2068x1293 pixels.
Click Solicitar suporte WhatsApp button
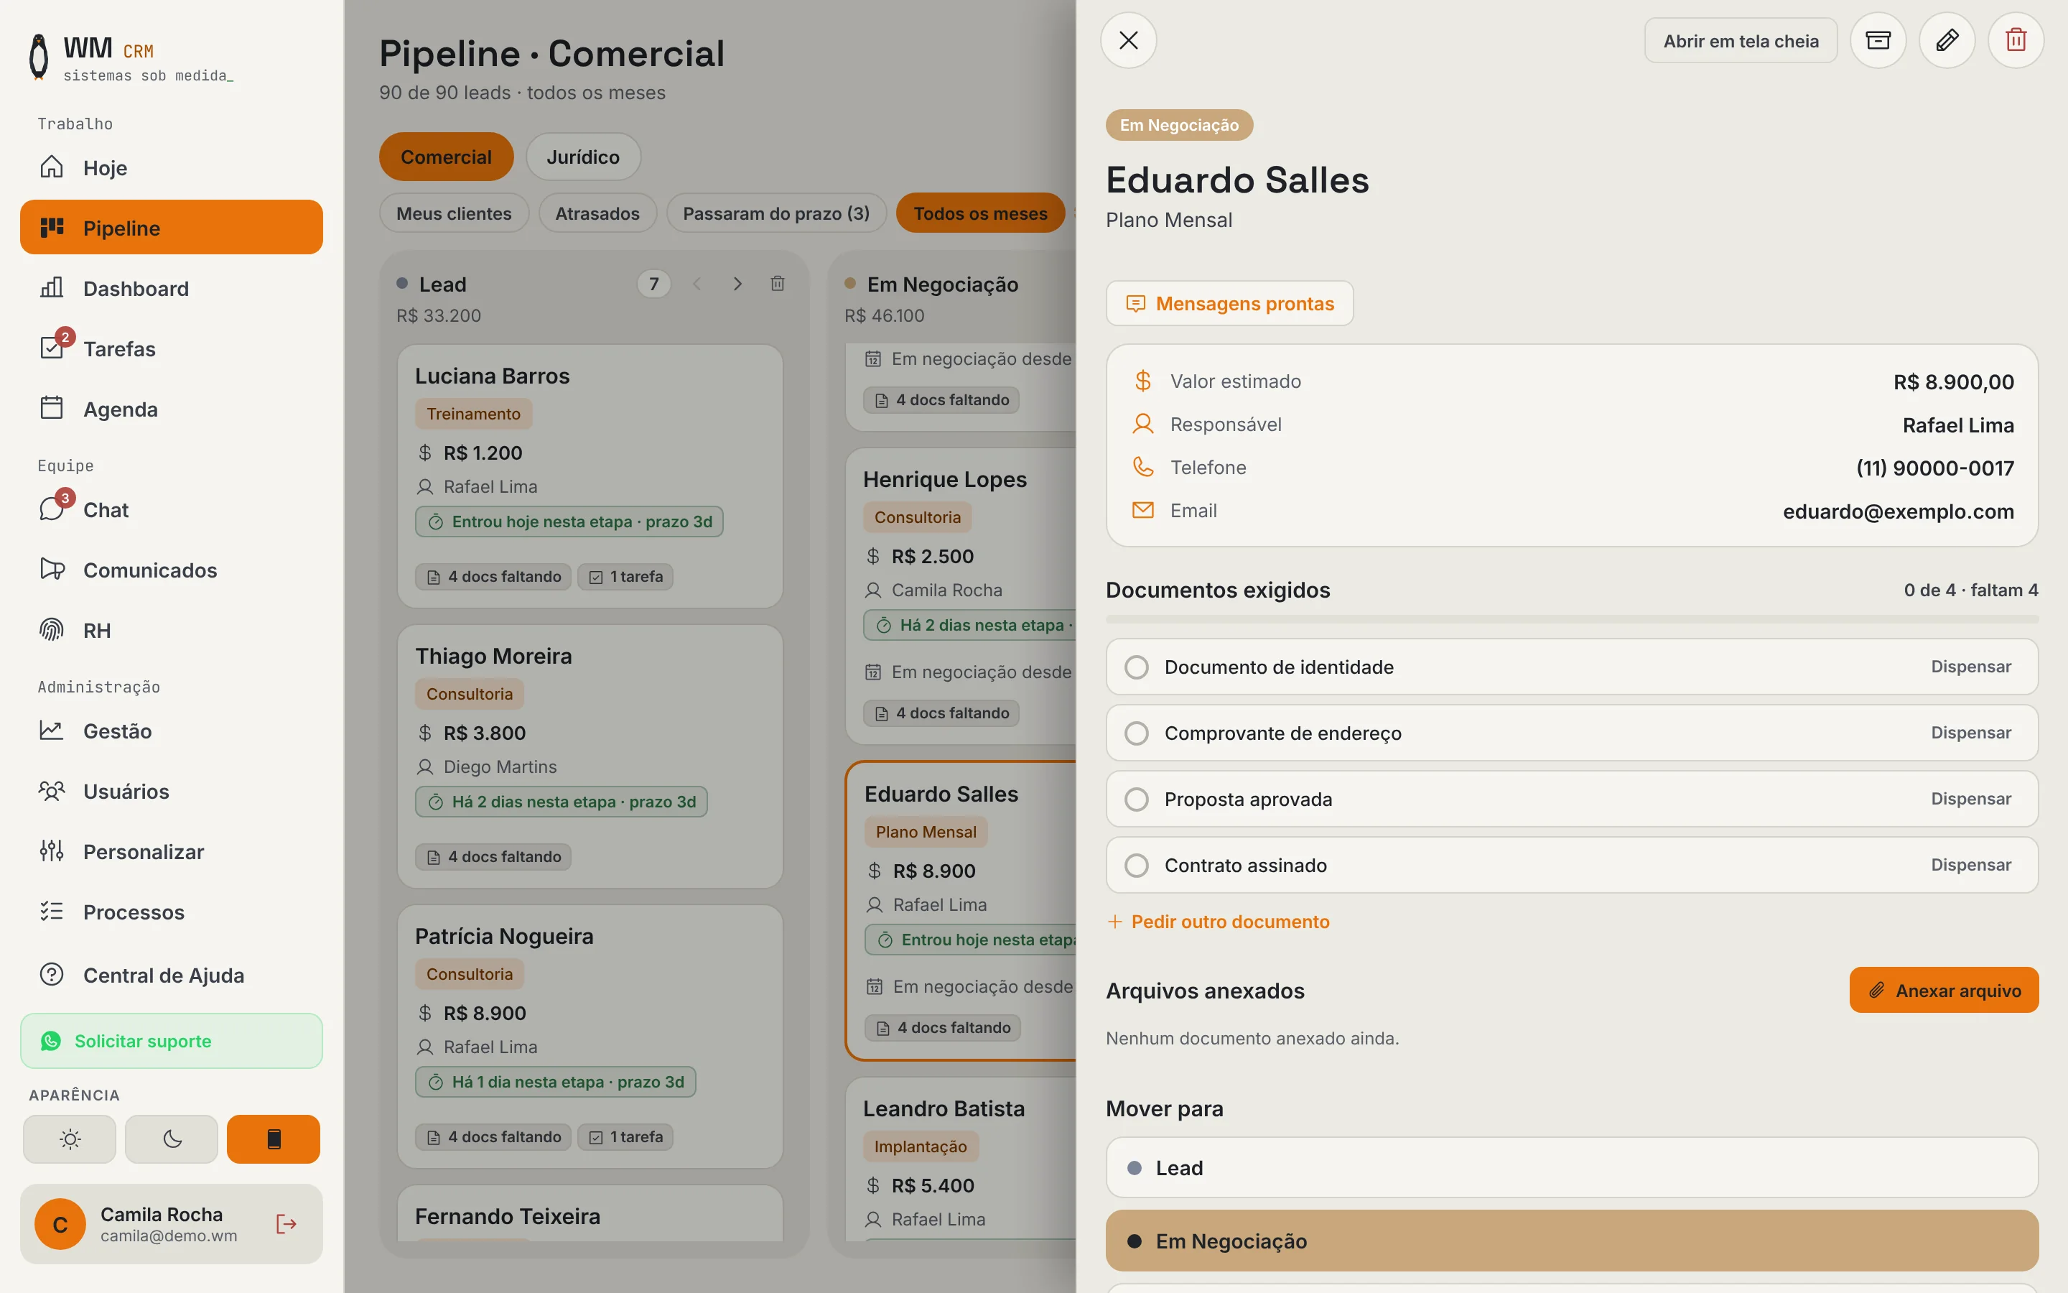coord(171,1041)
